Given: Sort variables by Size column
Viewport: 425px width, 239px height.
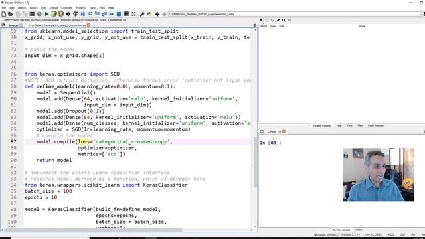Looking at the screenshot, I should (281, 26).
